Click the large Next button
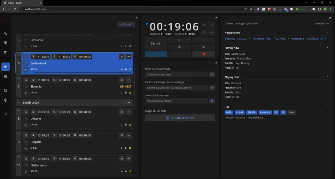335x179 pixels. tap(156, 44)
